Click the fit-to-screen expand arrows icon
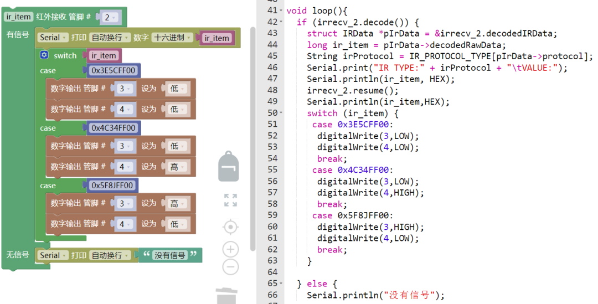The width and height of the screenshot is (598, 304). pos(230,200)
